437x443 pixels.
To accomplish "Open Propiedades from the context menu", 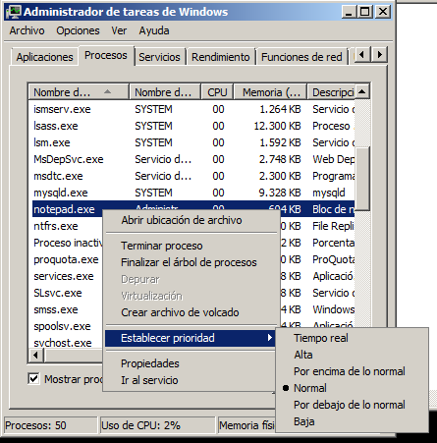I will tap(191, 363).
